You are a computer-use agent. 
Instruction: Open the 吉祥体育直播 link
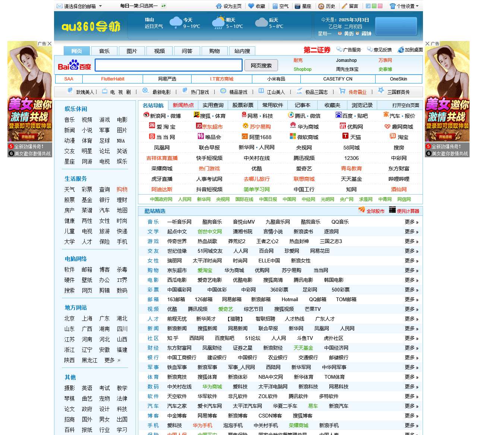click(x=162, y=158)
